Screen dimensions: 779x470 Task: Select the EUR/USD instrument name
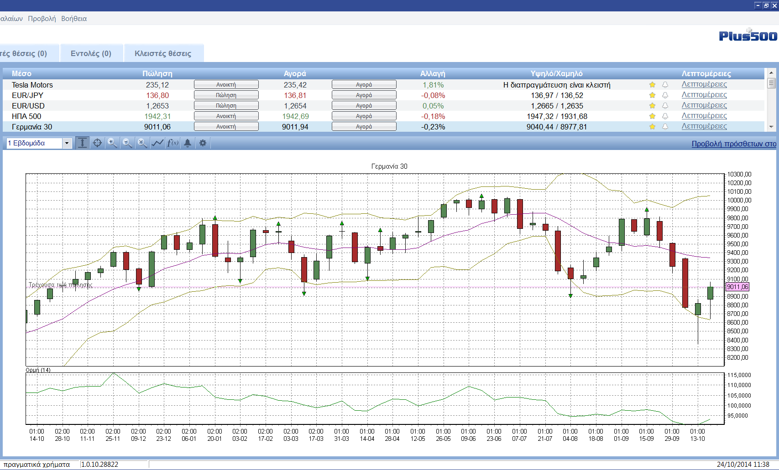[x=28, y=106]
